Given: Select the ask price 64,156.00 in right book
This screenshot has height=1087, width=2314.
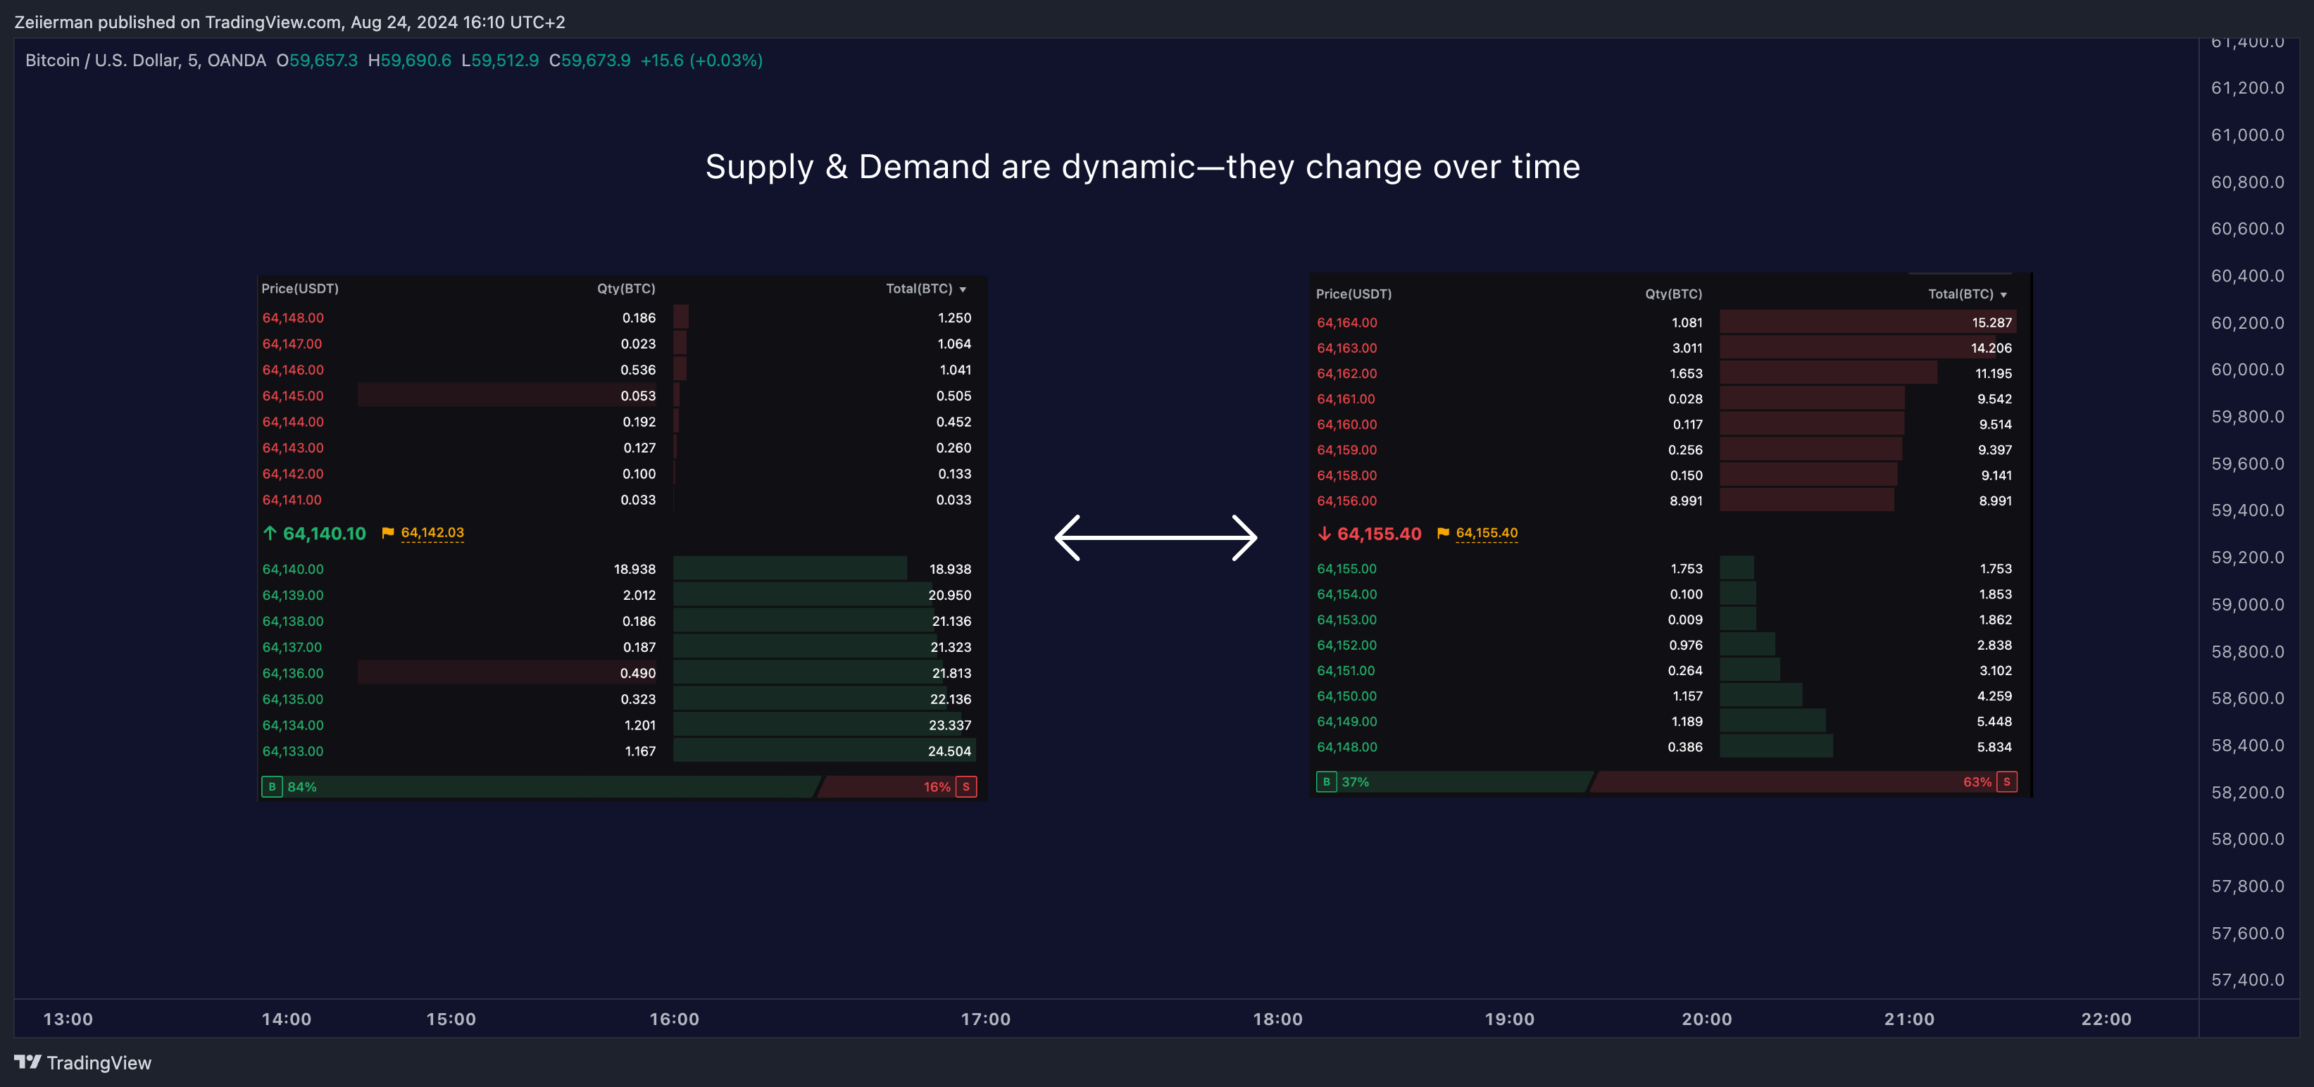Looking at the screenshot, I should click(x=1346, y=501).
